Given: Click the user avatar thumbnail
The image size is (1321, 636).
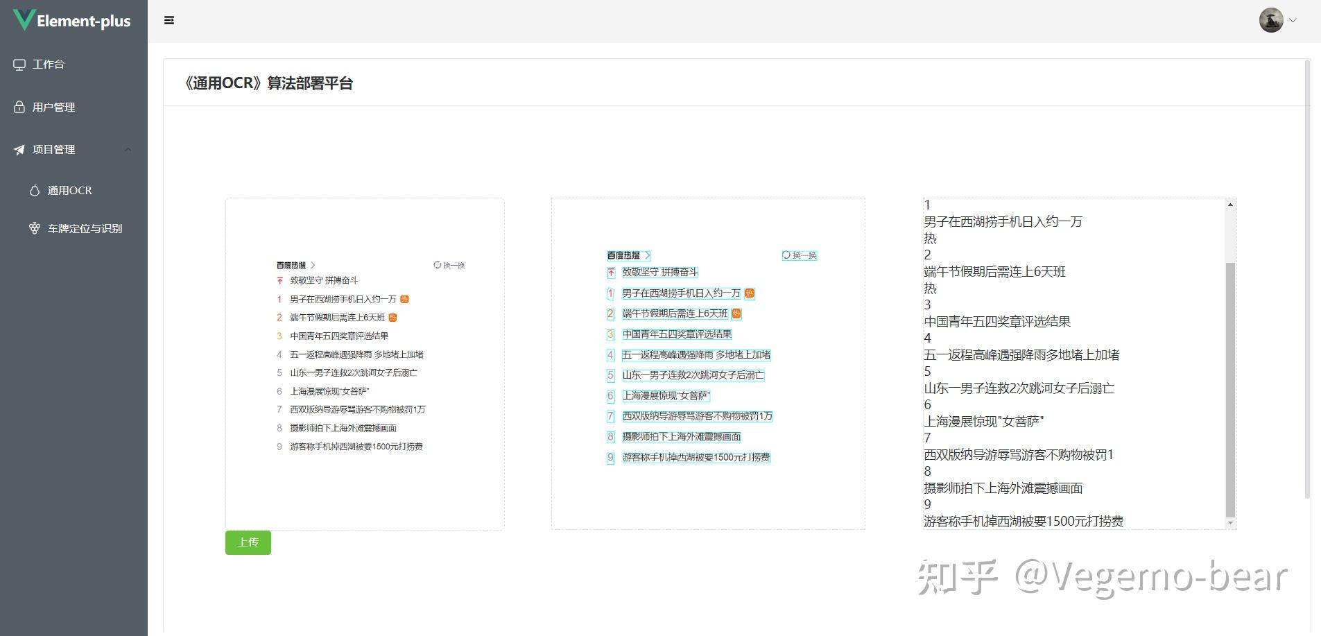Looking at the screenshot, I should (x=1271, y=20).
